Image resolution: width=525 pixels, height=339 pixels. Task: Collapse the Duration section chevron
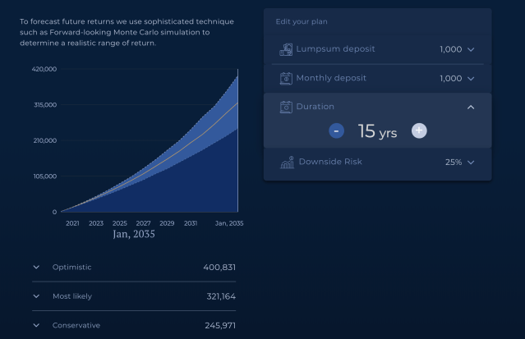(471, 107)
